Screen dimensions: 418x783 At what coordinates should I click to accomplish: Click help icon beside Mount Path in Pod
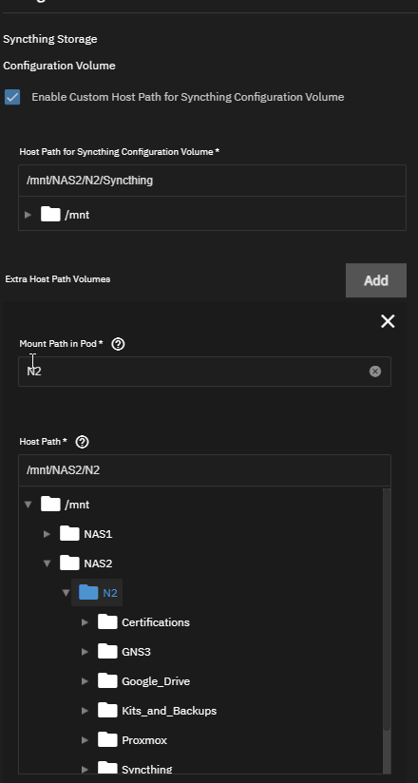[119, 344]
